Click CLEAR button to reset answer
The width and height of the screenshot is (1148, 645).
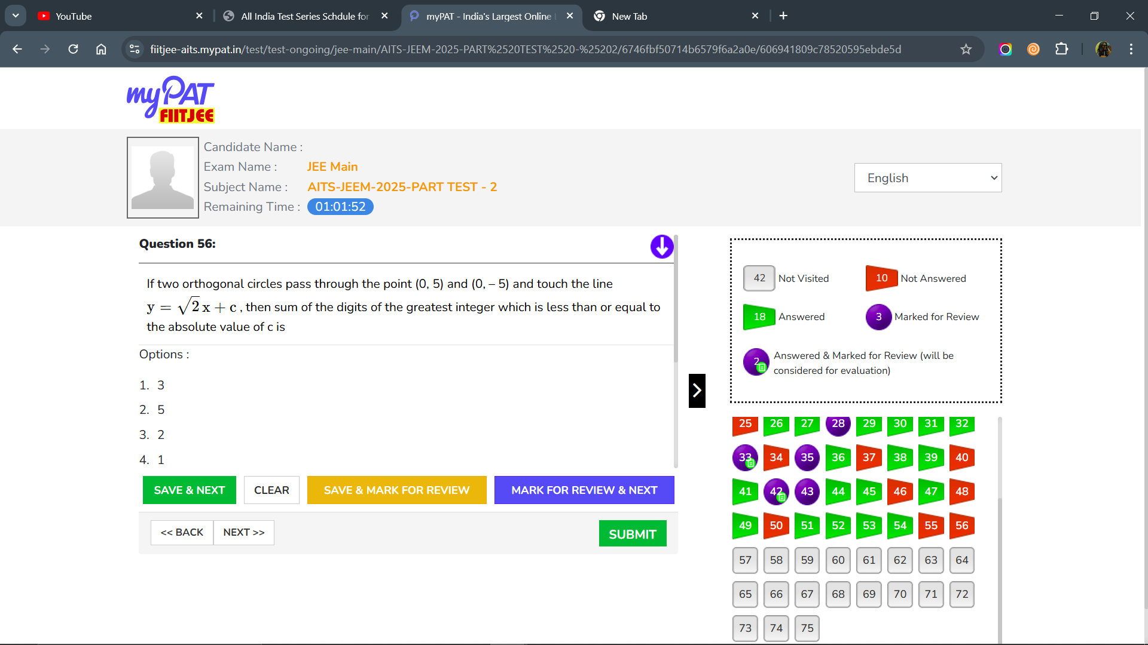[x=271, y=490]
